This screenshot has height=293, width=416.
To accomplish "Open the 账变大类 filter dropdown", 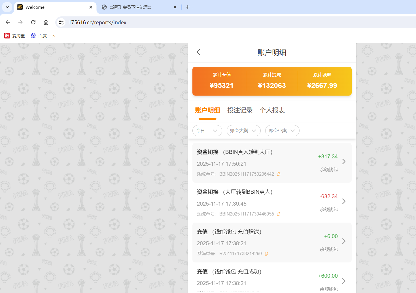I will [x=243, y=131].
